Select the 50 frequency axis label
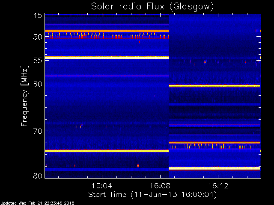Viewport: 274px width, 205px height. click(x=38, y=37)
